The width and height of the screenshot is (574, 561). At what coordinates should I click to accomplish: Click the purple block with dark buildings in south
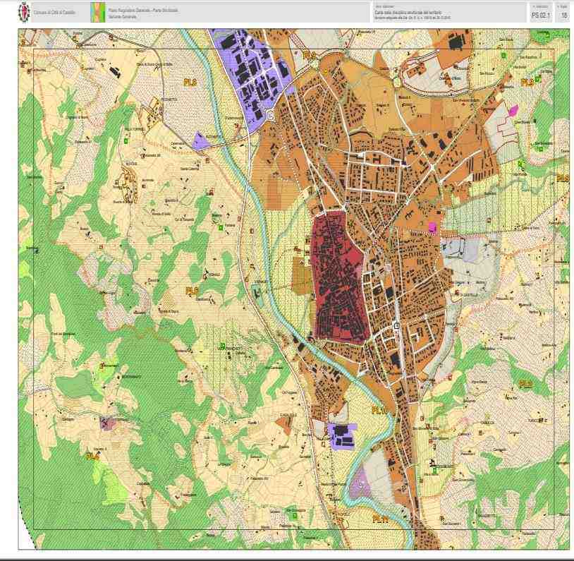341,434
